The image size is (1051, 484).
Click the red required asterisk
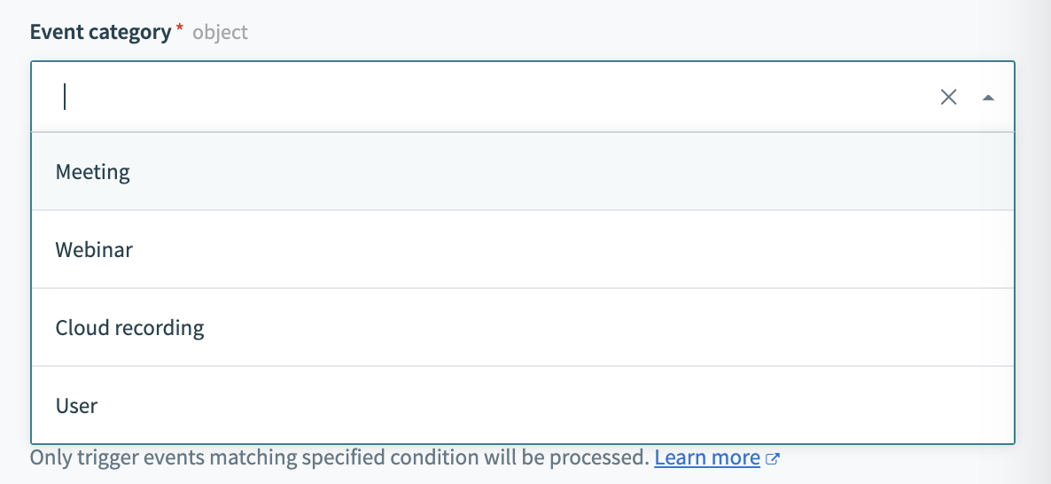click(180, 31)
